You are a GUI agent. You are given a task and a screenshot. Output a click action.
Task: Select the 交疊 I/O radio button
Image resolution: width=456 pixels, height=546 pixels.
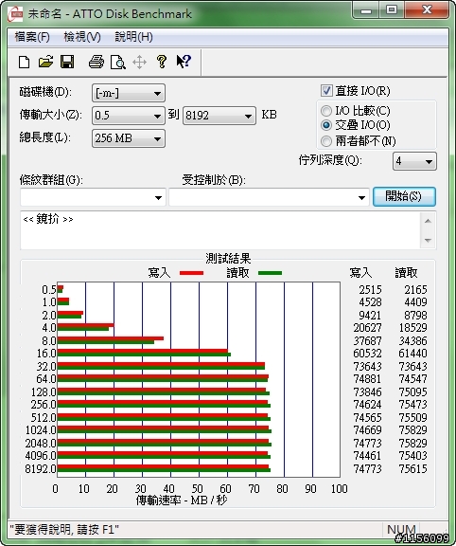[x=326, y=125]
